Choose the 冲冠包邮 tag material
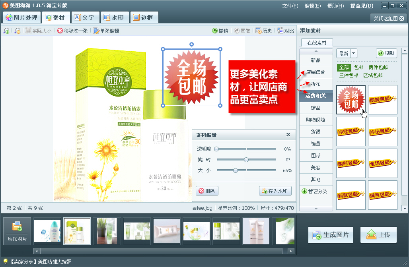 (351, 132)
